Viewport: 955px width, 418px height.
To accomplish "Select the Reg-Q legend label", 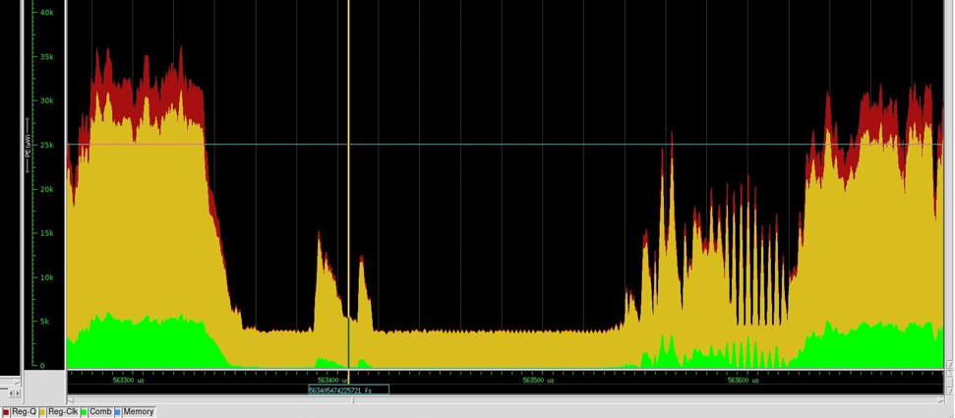I will click(24, 412).
